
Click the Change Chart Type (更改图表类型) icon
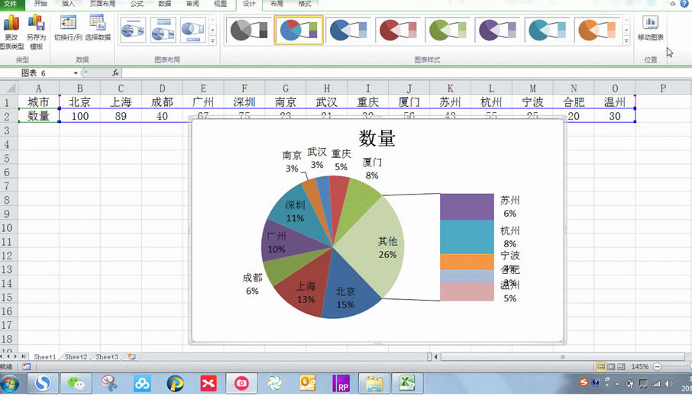[11, 31]
